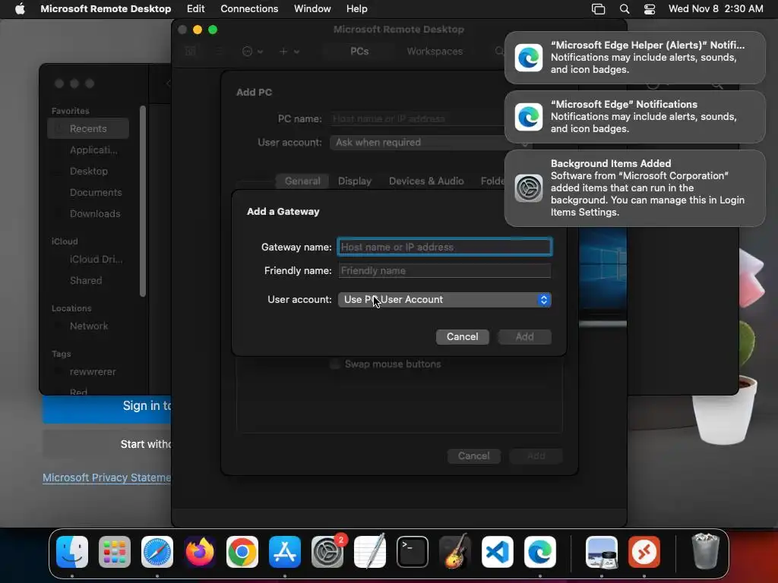778x583 pixels.
Task: Click the Gateway name input field
Action: (x=444, y=247)
